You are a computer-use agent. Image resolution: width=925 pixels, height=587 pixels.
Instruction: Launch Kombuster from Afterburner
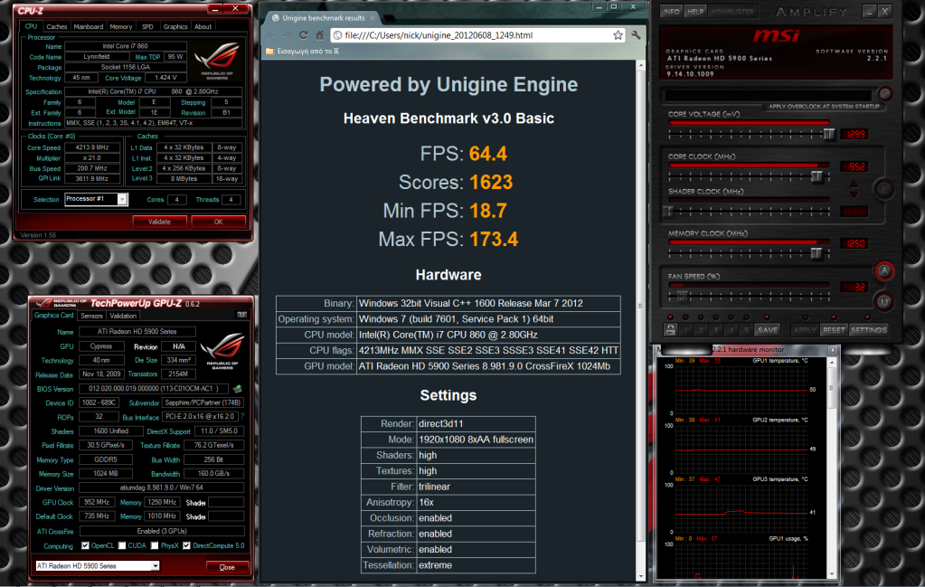tap(732, 11)
